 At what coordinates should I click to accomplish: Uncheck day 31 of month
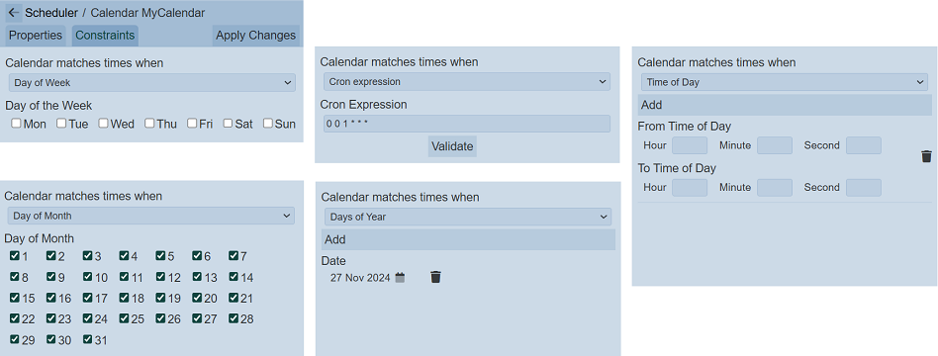click(87, 339)
